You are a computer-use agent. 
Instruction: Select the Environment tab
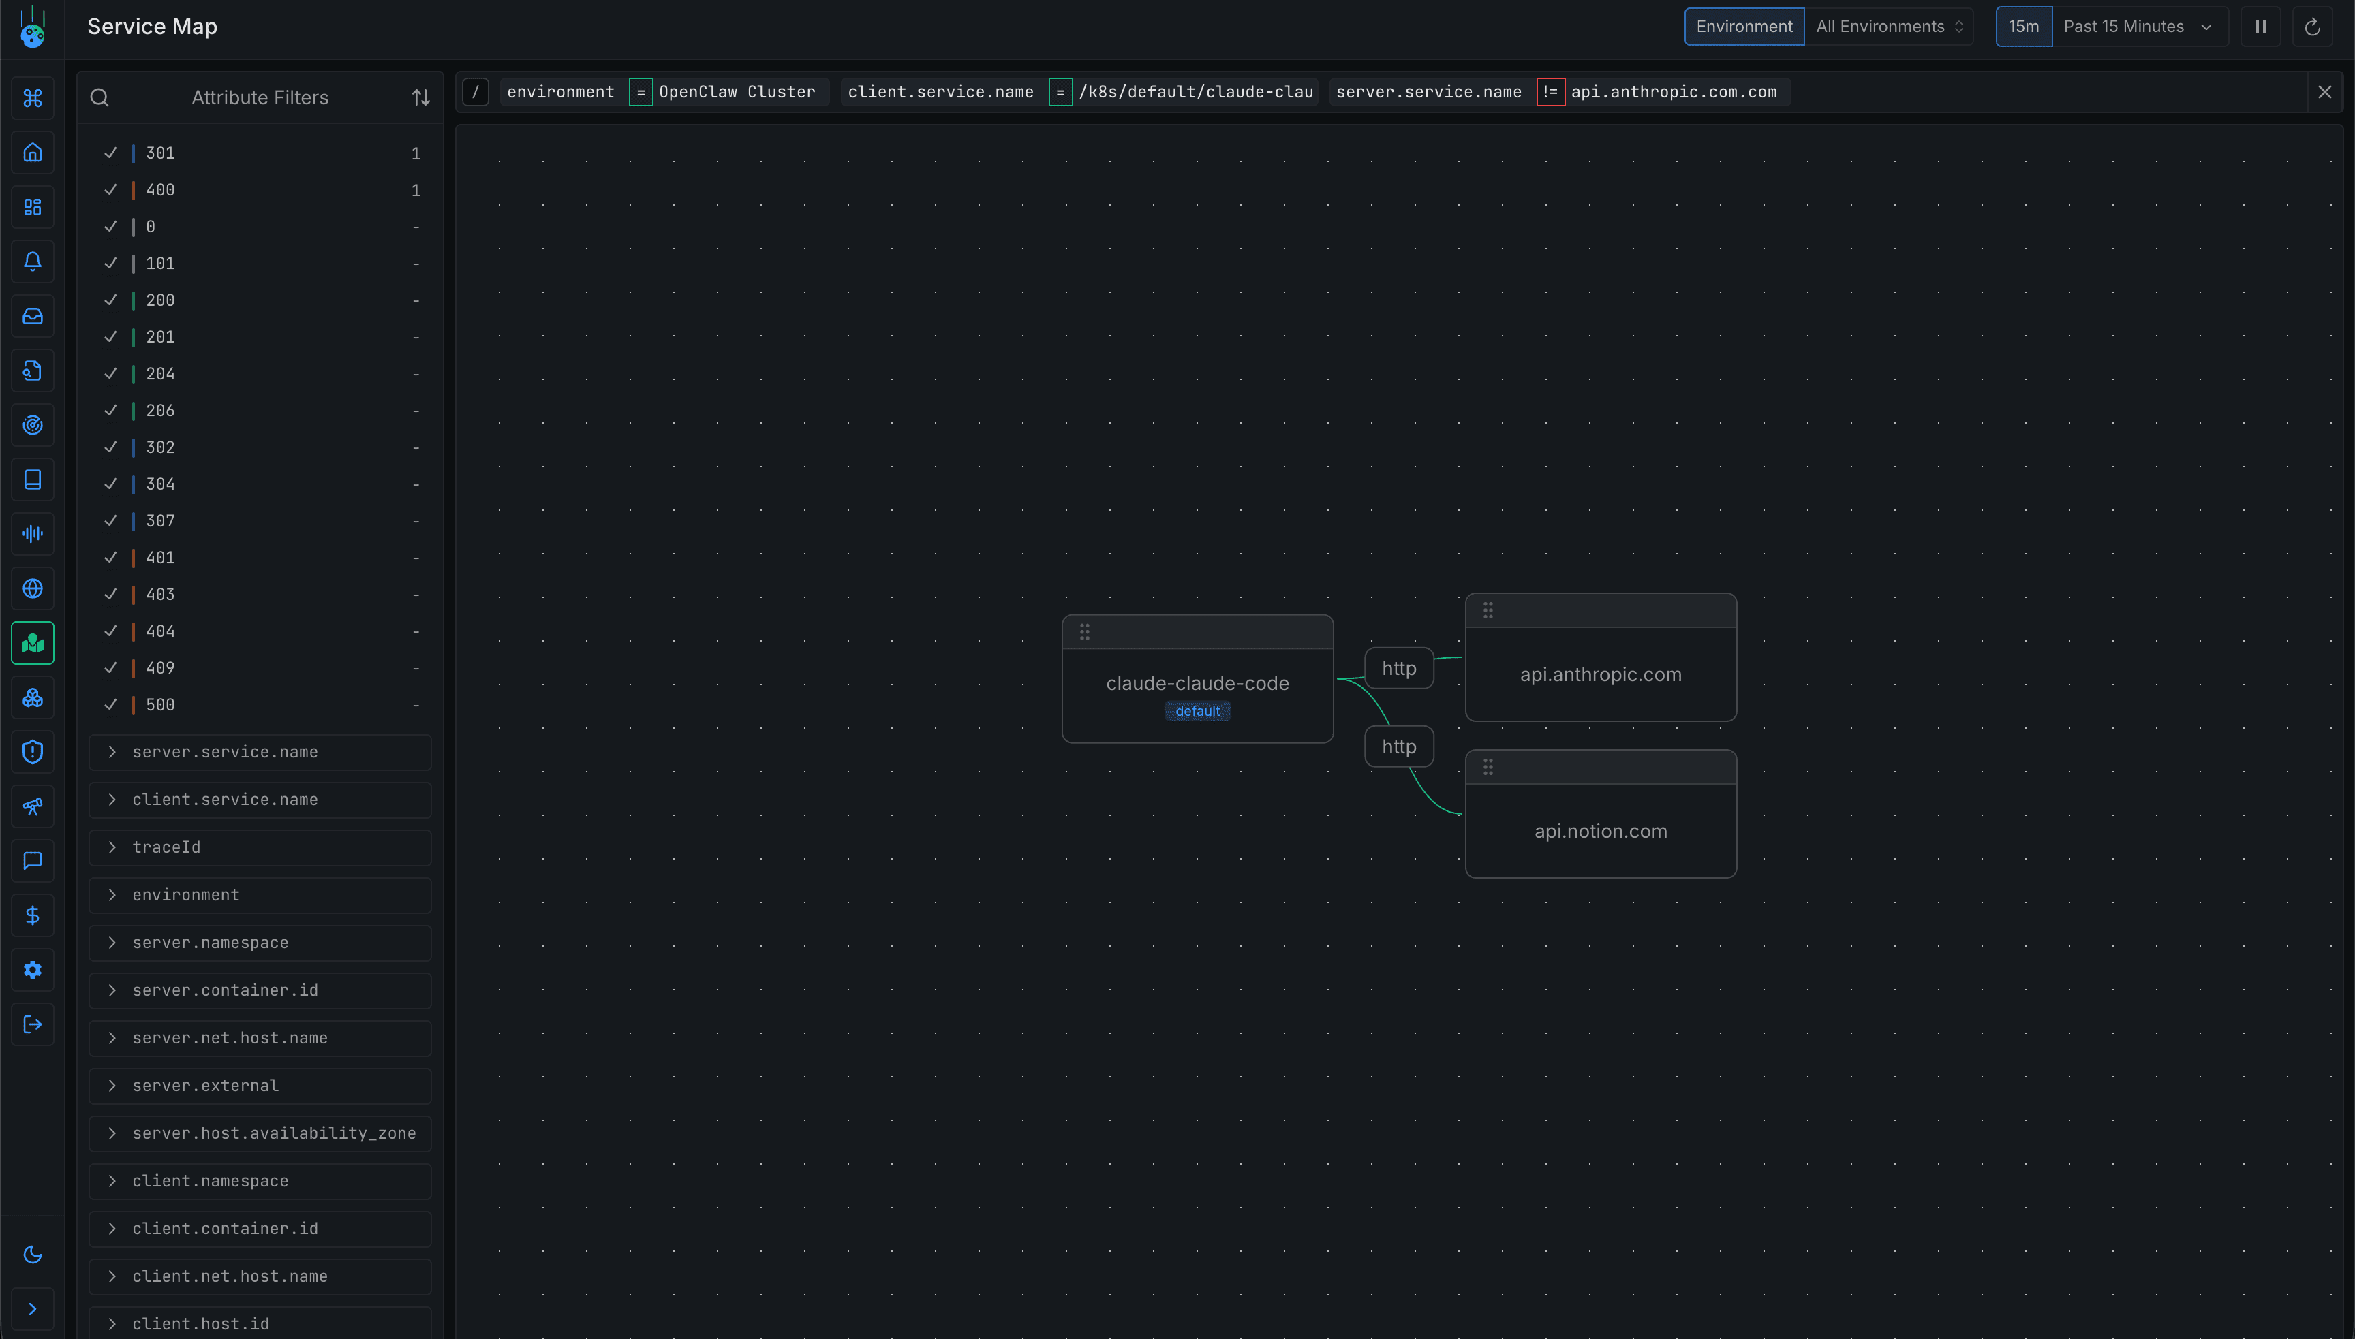pyautogui.click(x=1744, y=26)
